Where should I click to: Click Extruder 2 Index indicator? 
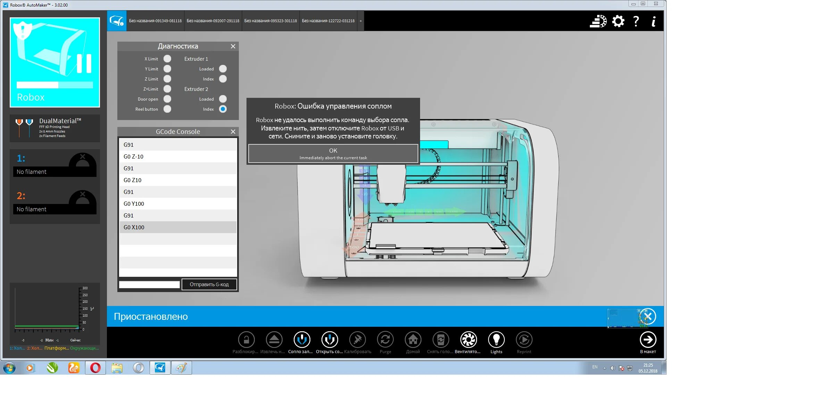tap(223, 109)
